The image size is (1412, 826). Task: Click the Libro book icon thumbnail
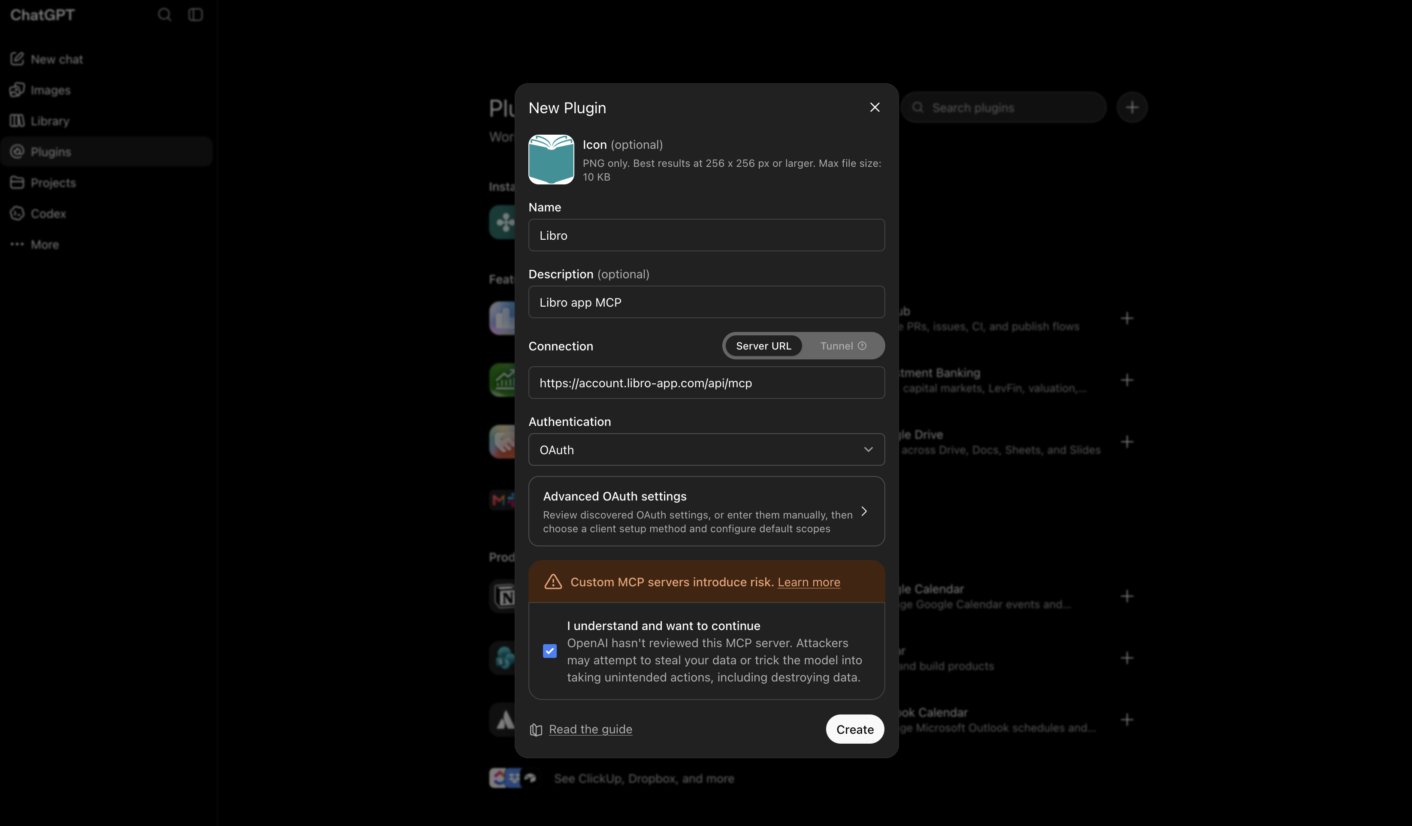click(x=551, y=160)
